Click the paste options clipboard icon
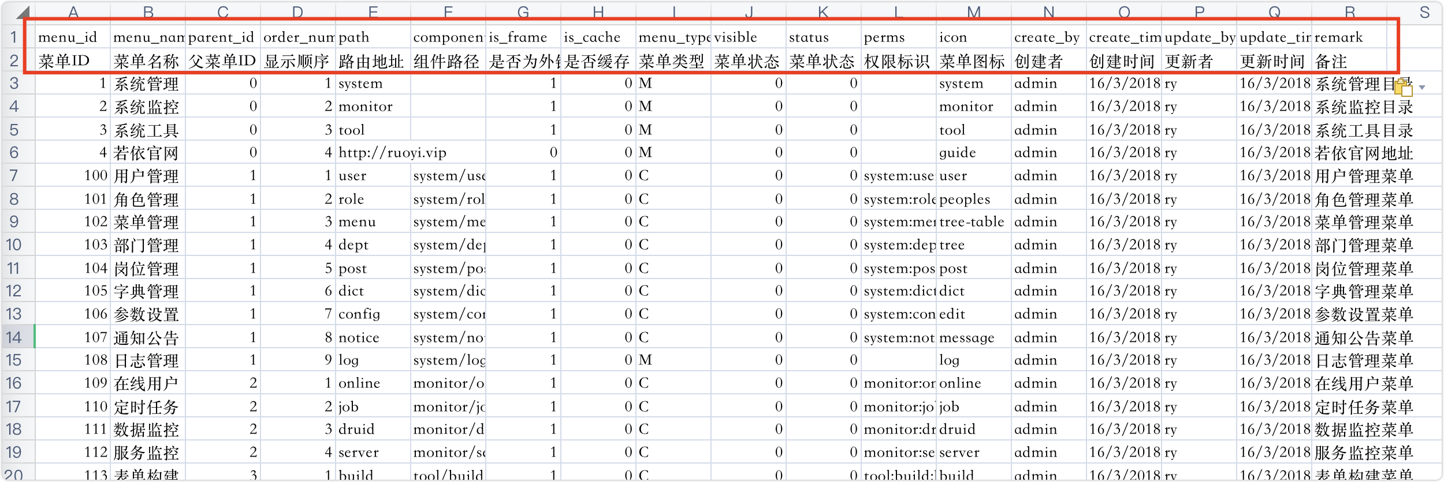 (1403, 87)
